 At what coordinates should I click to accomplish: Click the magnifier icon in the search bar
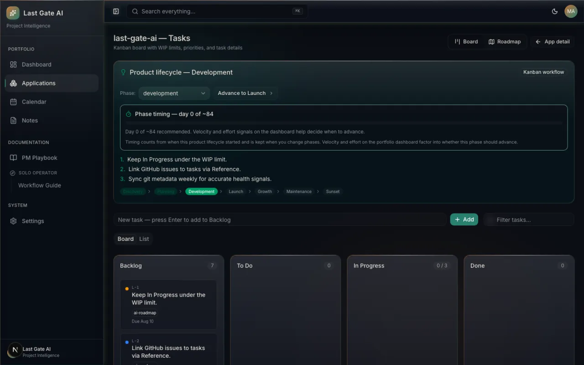tap(135, 11)
